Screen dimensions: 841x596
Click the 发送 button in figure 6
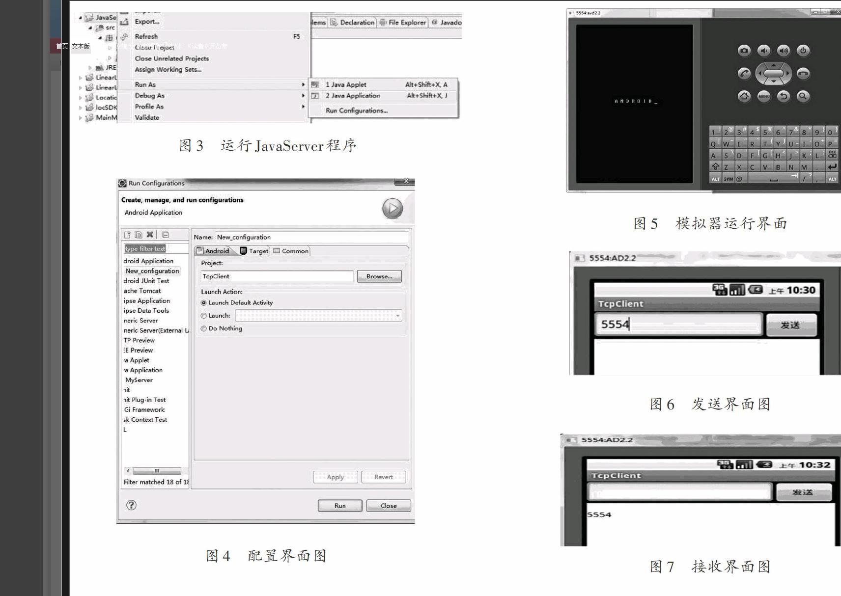(x=791, y=325)
